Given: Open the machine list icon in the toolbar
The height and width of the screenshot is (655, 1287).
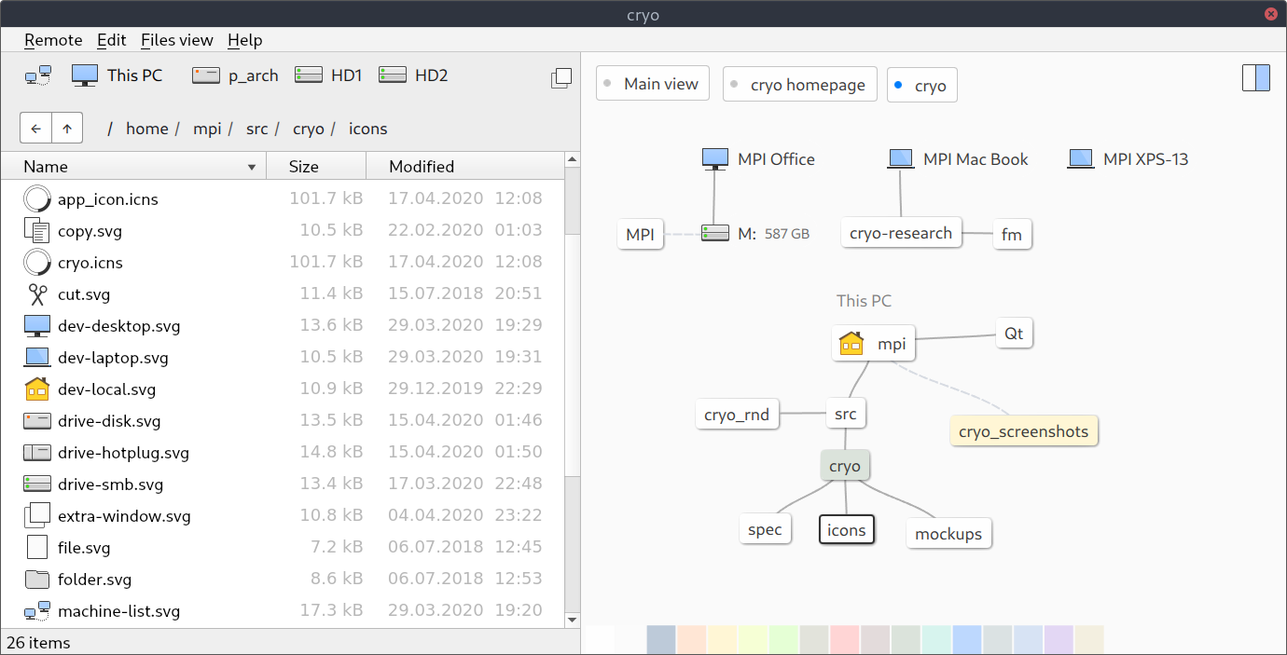Looking at the screenshot, I should [38, 75].
